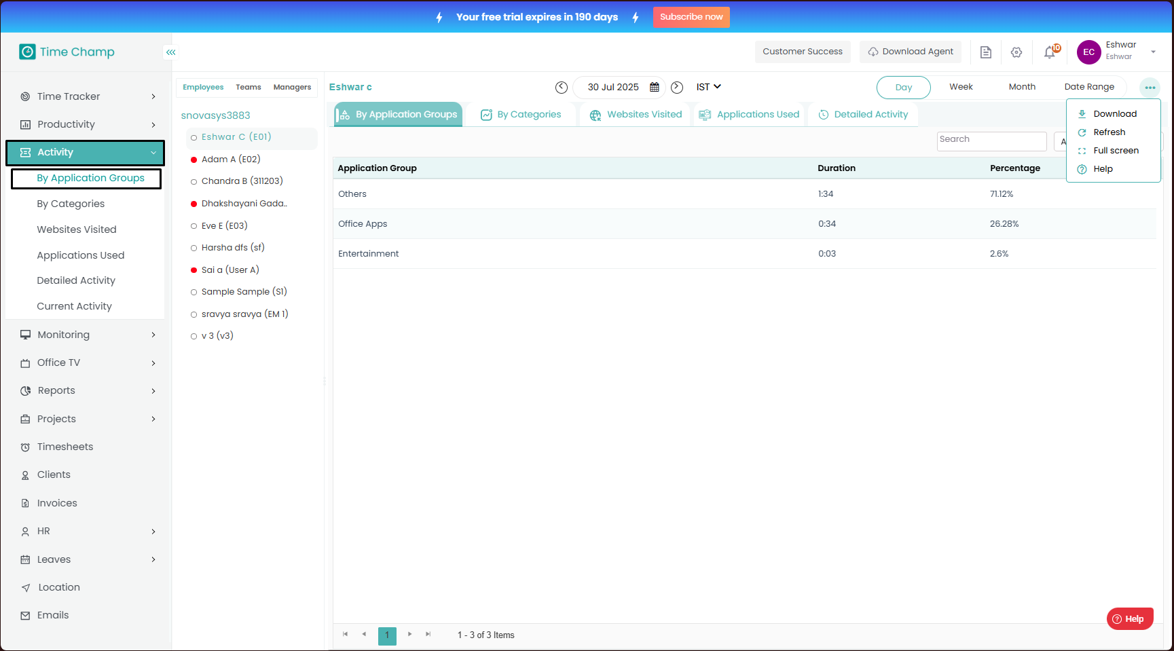Switch to Month view
1174x651 pixels.
pos(1022,87)
